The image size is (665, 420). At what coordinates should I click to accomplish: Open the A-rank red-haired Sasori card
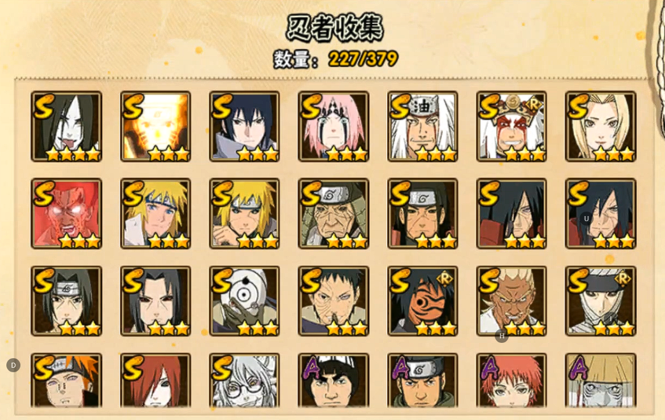pos(512,380)
